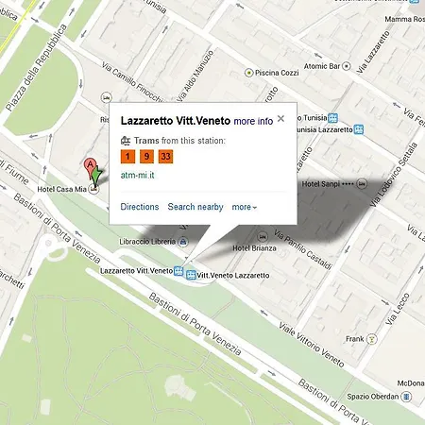Open the Libraccio Libreria shop icon
Image resolution: width=425 pixels, height=425 pixels.
click(183, 242)
